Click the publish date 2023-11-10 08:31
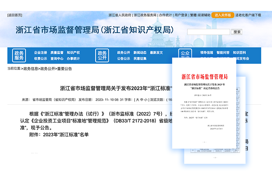This screenshot has width=272, height=179. pyautogui.click(x=110, y=100)
